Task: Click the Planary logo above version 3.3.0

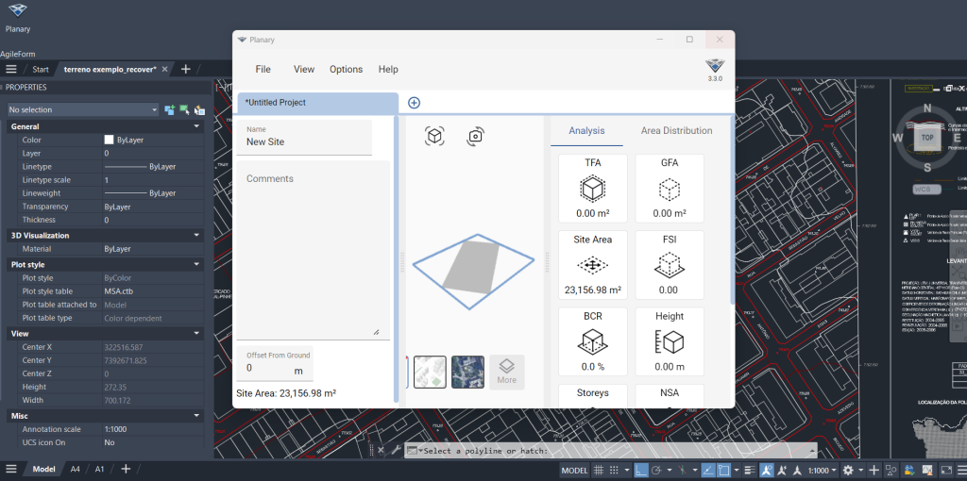Action: pos(715,66)
